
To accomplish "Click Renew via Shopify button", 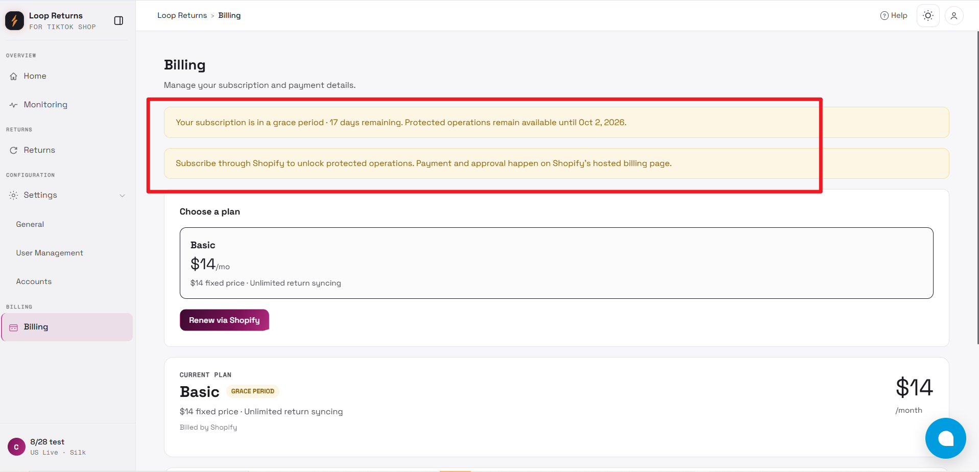I will click(224, 320).
